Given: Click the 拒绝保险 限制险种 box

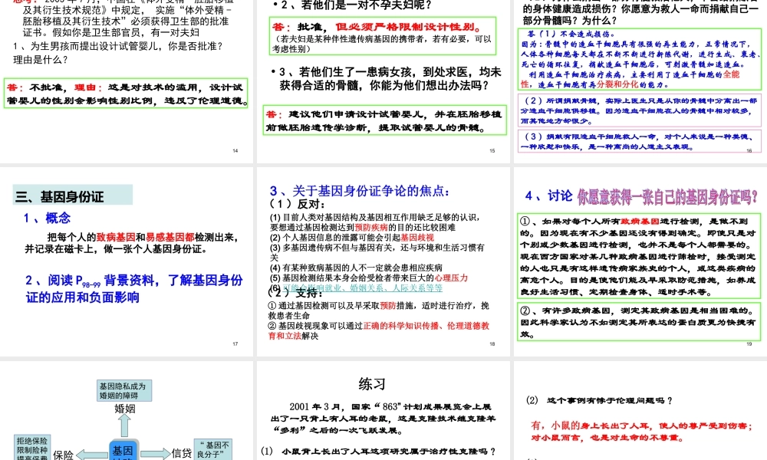Looking at the screenshot, I should pos(31,448).
